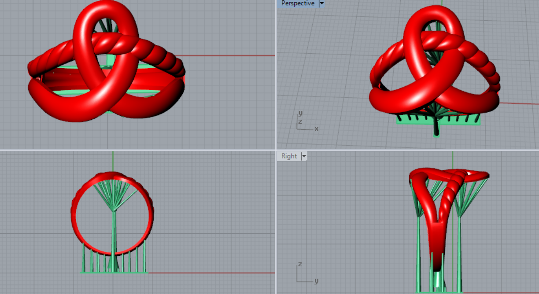Click red horizontal axis line in bottom-left viewport
This screenshot has width=539, height=294.
point(211,273)
